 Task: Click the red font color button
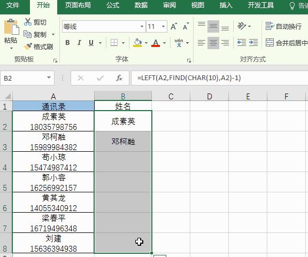pos(156,43)
